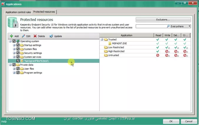This screenshot has width=199, height=125.
Task: Click the Help link
Action: pyautogui.click(x=4, y=121)
